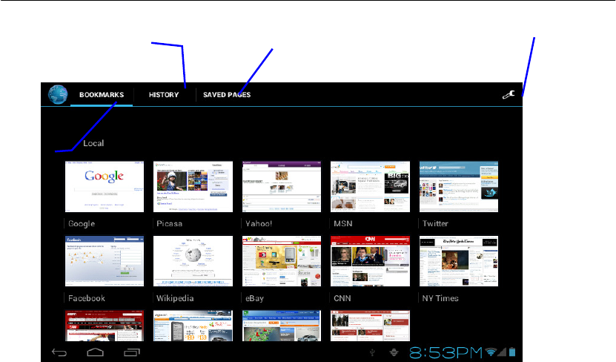Image resolution: width=616 pixels, height=362 pixels.
Task: Open the recent apps button
Action: pyautogui.click(x=132, y=352)
